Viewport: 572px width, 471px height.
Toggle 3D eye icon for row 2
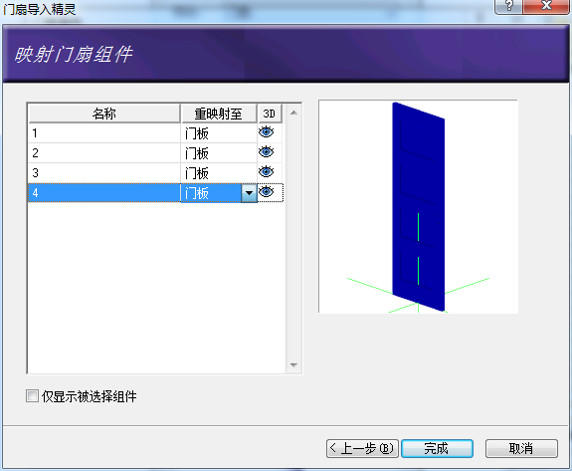pyautogui.click(x=266, y=151)
